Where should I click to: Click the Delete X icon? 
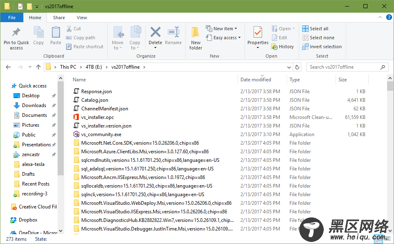click(155, 32)
